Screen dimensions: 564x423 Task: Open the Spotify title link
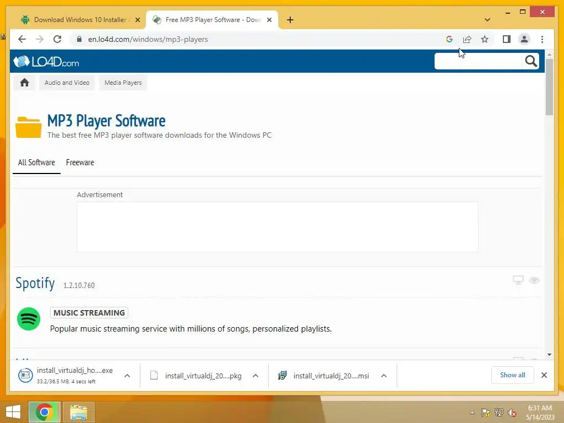click(35, 283)
